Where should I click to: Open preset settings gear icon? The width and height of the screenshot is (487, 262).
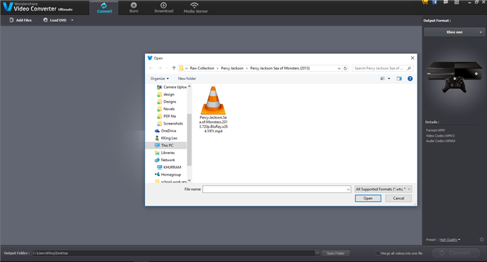click(481, 240)
